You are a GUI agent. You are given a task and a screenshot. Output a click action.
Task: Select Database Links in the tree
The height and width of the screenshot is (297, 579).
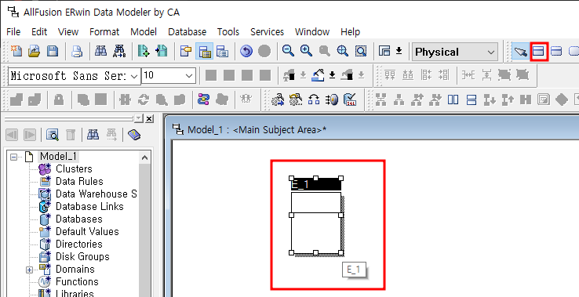coord(89,207)
